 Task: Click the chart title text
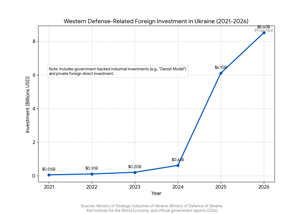click(x=156, y=21)
